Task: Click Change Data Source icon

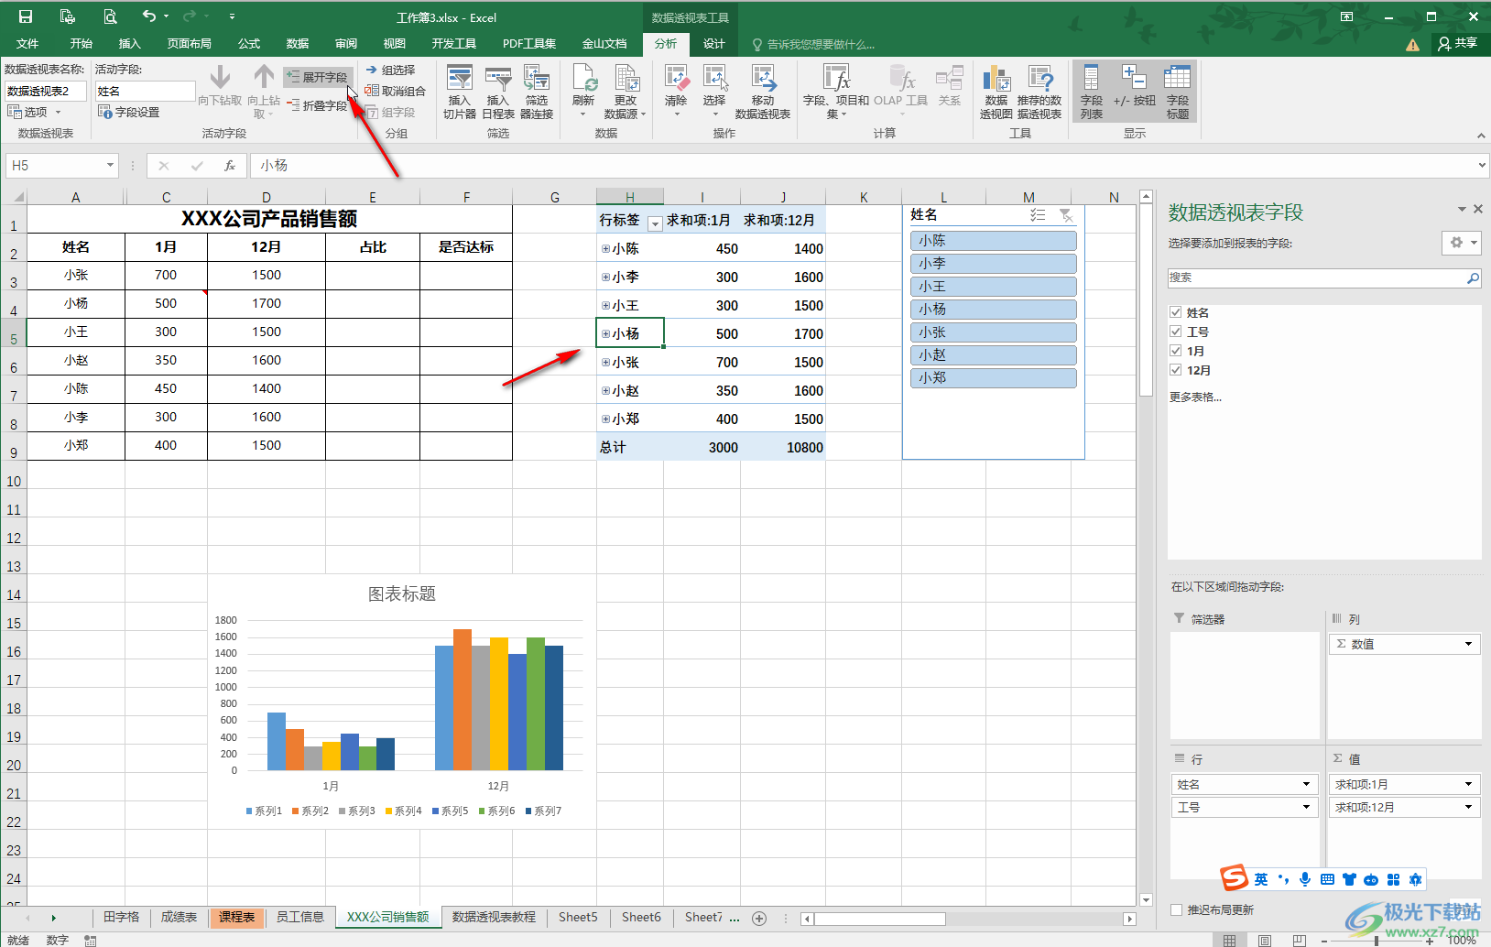Action: point(626,92)
